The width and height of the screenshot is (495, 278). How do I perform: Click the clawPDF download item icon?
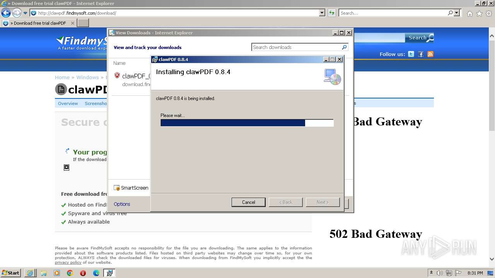pos(117,75)
